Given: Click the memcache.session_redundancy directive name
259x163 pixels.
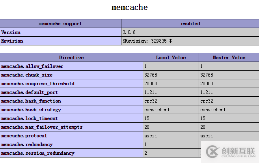Looking at the screenshot, I should click(37, 153).
